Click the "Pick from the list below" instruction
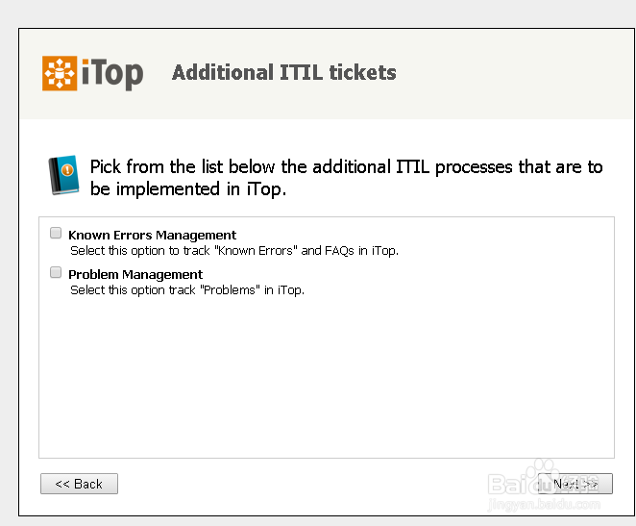This screenshot has height=526, width=636. coord(346,166)
